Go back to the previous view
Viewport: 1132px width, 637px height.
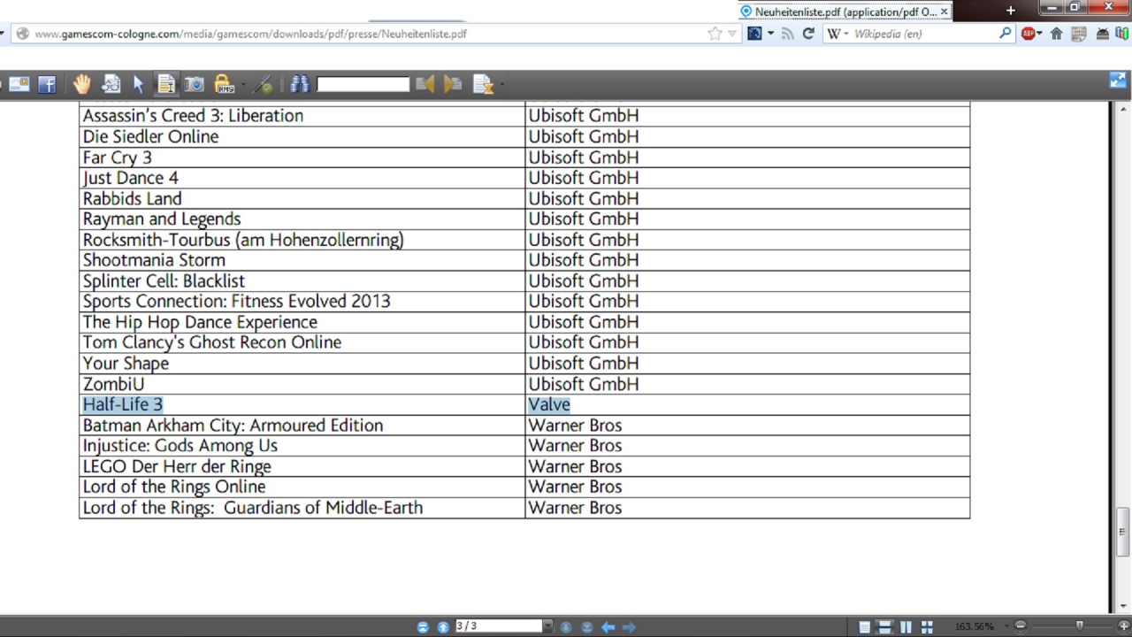(608, 626)
